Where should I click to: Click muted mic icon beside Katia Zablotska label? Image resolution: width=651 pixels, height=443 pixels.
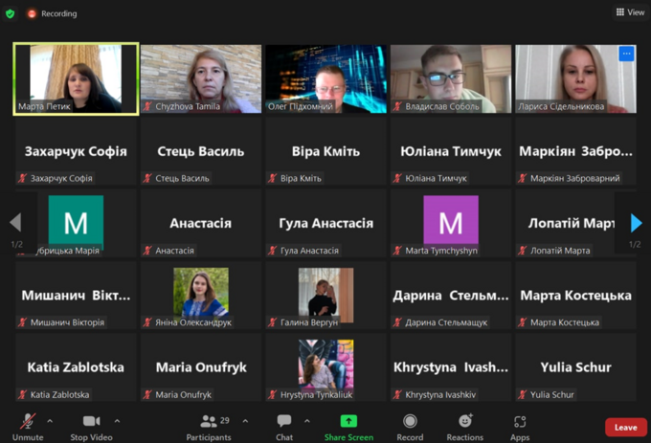tap(22, 394)
